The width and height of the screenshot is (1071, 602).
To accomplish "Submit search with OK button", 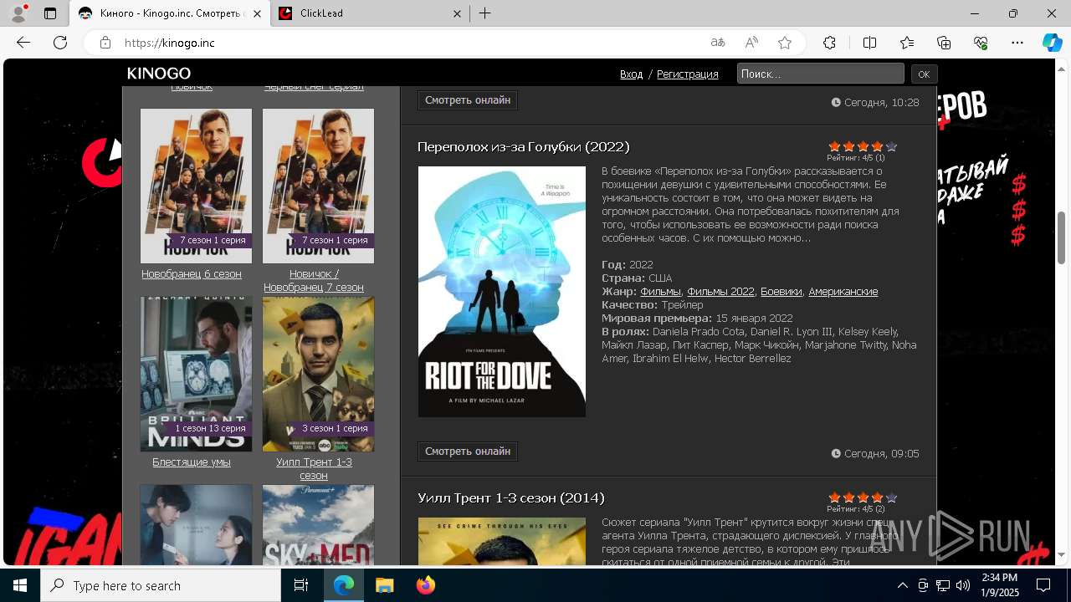I will pyautogui.click(x=924, y=74).
